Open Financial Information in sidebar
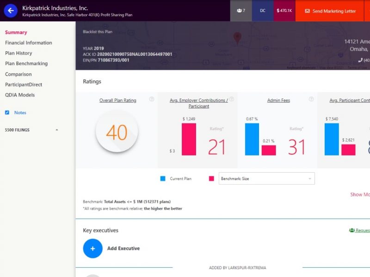370x277 pixels. 29,43
